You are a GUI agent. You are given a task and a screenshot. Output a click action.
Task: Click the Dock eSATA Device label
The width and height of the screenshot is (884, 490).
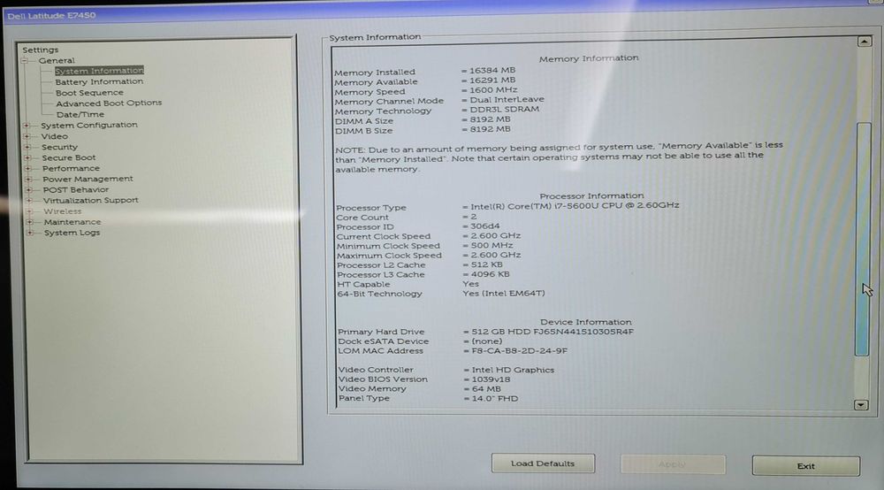point(384,341)
